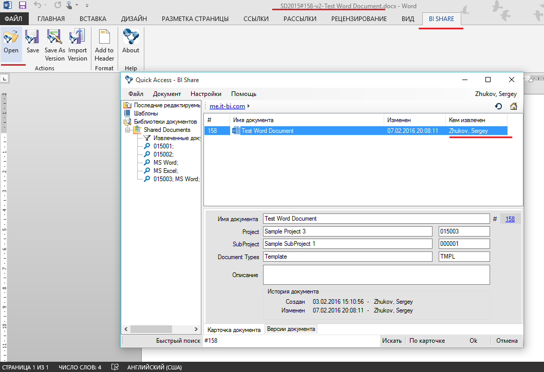Image resolution: width=544 pixels, height=372 pixels.
Task: Click the Отмена button
Action: tap(507, 341)
